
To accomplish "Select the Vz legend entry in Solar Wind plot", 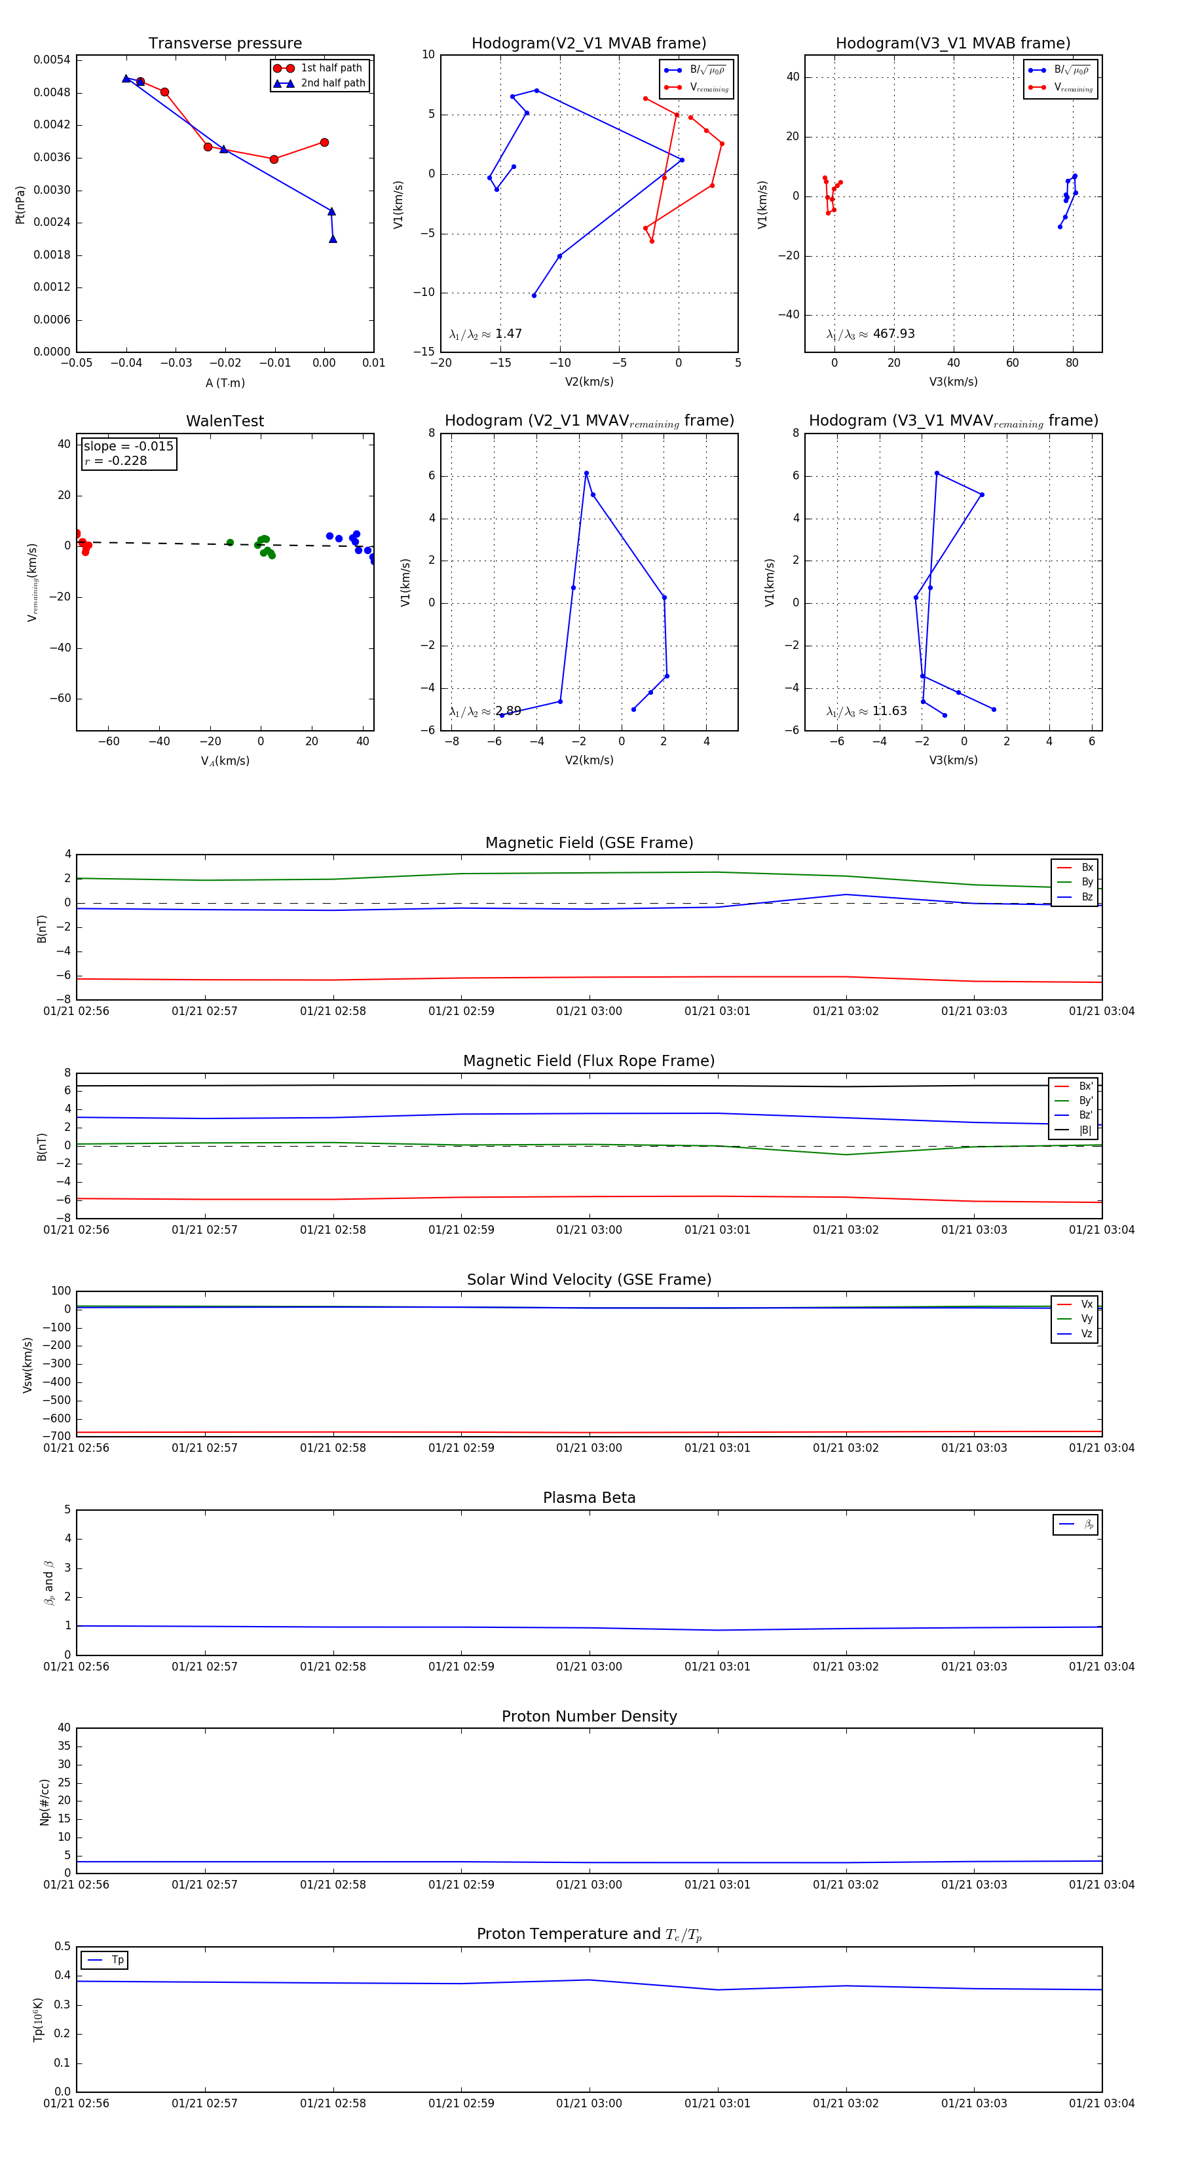I will [x=1075, y=1334].
